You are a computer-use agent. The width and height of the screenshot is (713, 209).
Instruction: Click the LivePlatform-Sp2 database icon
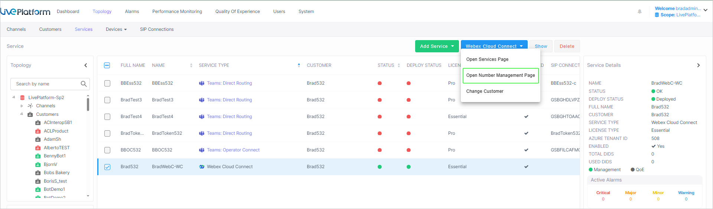[22, 98]
